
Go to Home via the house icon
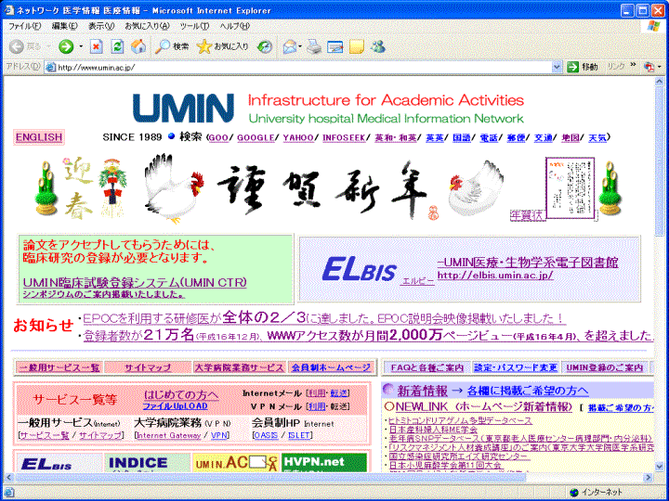pos(138,46)
